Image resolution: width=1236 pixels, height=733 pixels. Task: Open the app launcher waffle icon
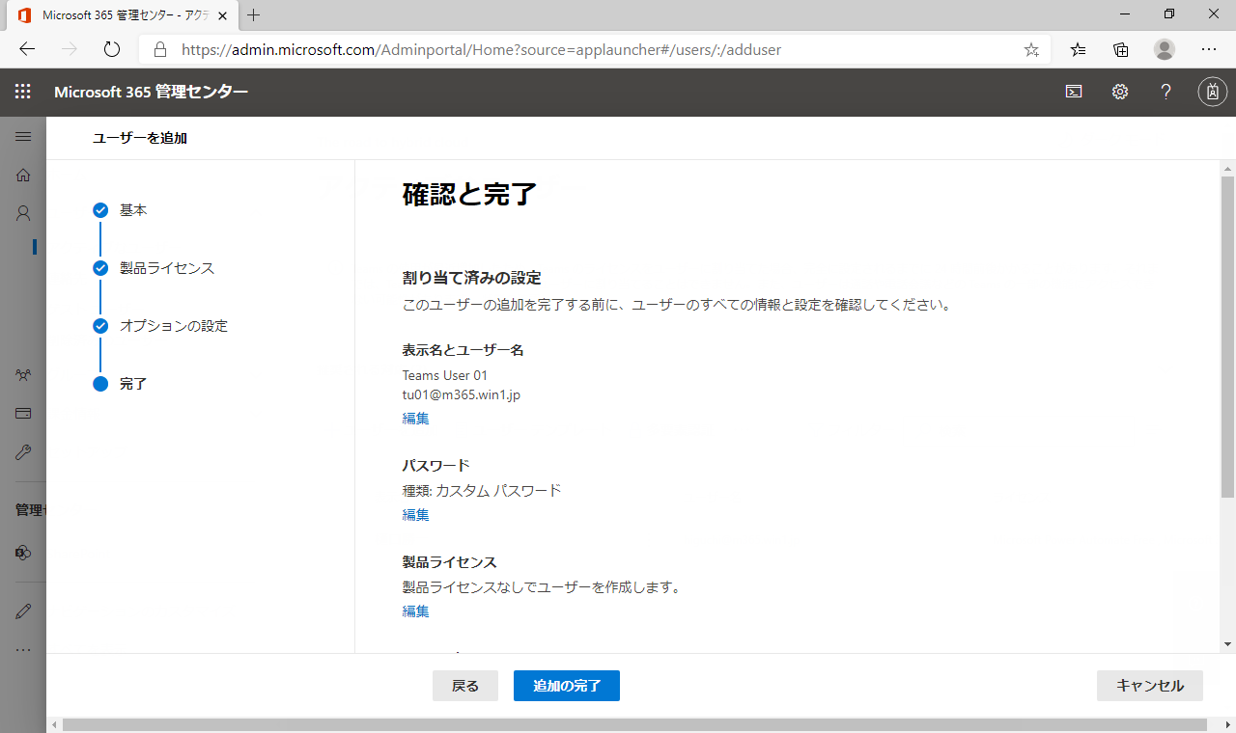point(23,92)
